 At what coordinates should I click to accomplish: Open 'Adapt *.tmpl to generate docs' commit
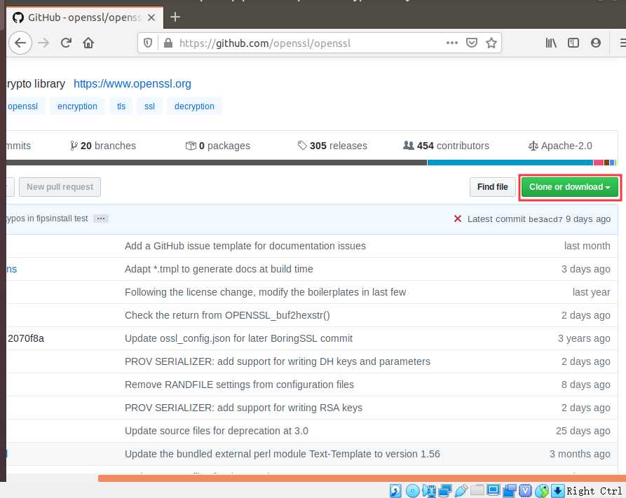[219, 269]
